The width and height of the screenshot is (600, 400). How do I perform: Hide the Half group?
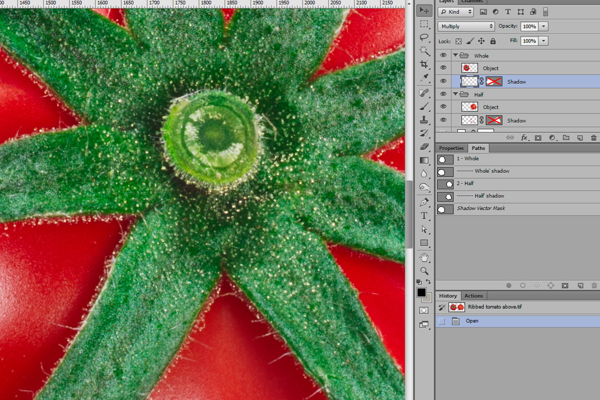tap(443, 94)
